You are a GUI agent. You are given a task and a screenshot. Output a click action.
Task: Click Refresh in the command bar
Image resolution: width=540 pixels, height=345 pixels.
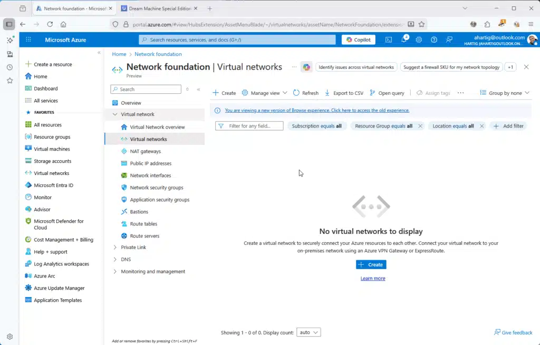tap(306, 93)
